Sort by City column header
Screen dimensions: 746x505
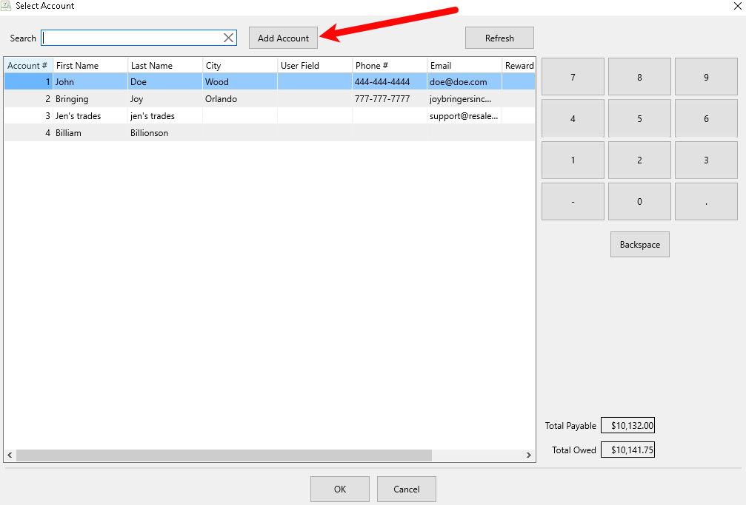click(x=240, y=66)
